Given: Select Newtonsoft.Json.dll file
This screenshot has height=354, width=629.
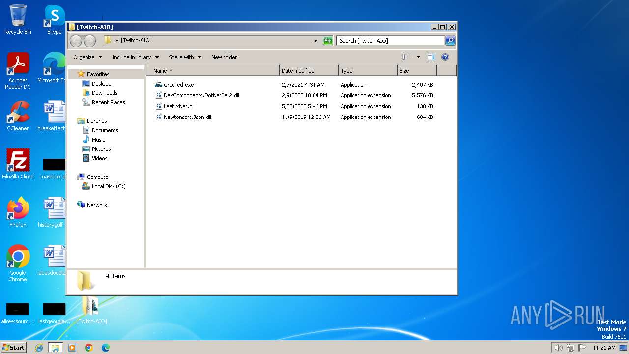Looking at the screenshot, I should pyautogui.click(x=183, y=117).
